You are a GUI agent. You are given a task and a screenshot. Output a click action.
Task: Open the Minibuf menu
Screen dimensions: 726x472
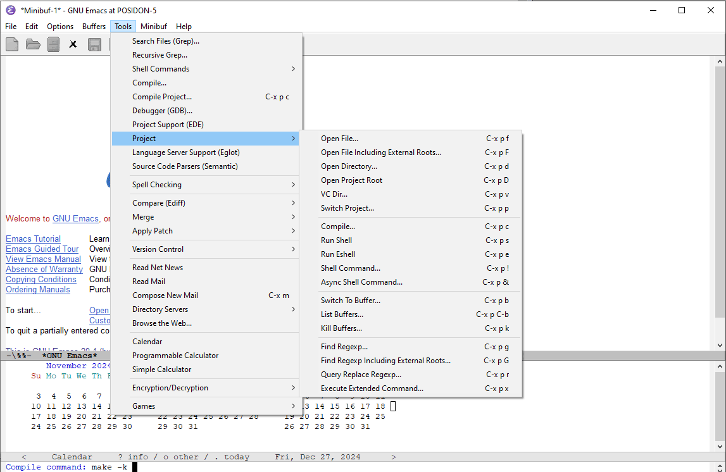(154, 27)
